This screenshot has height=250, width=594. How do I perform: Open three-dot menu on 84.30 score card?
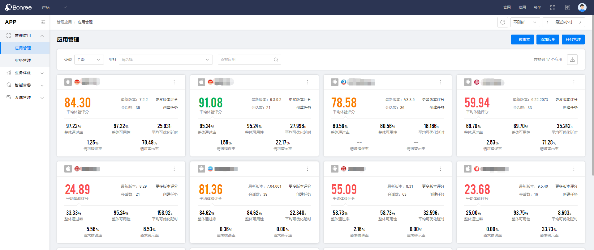click(x=174, y=82)
